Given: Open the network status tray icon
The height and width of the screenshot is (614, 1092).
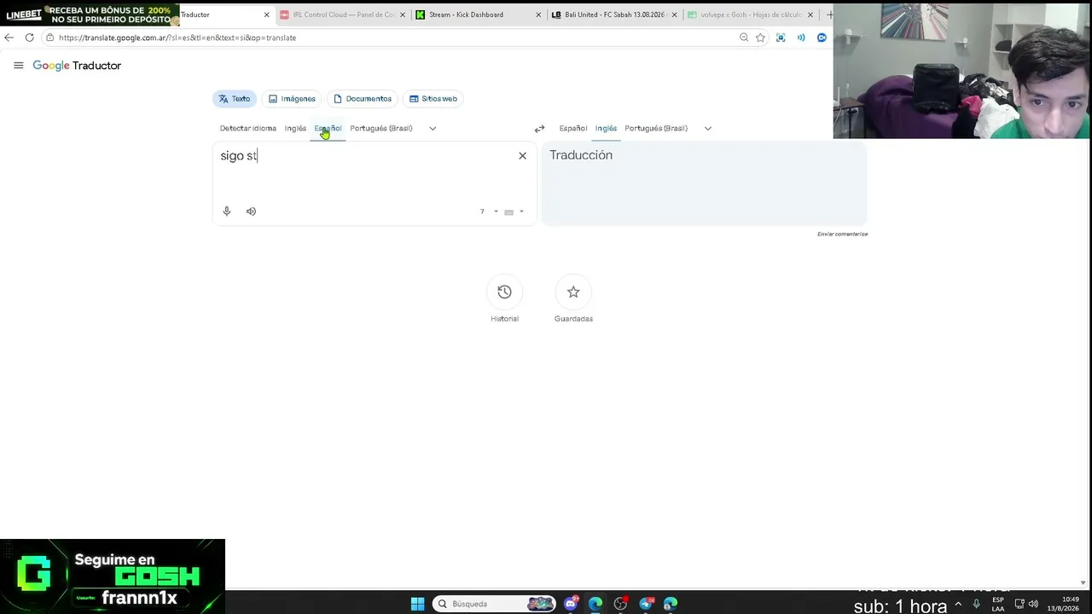Looking at the screenshot, I should [x=1018, y=604].
